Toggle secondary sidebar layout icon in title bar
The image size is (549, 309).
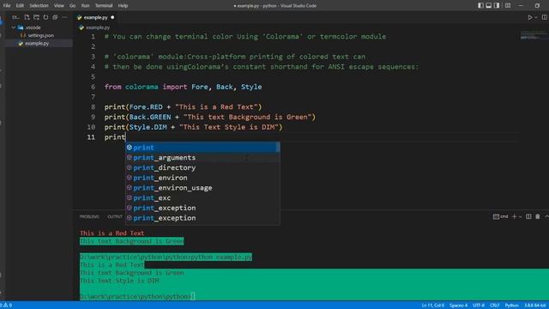click(x=497, y=5)
